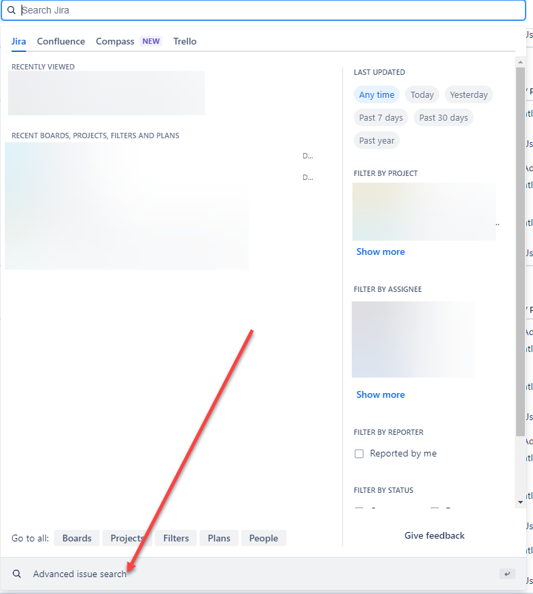Filter last updated by Today
The height and width of the screenshot is (594, 533).
pos(422,94)
